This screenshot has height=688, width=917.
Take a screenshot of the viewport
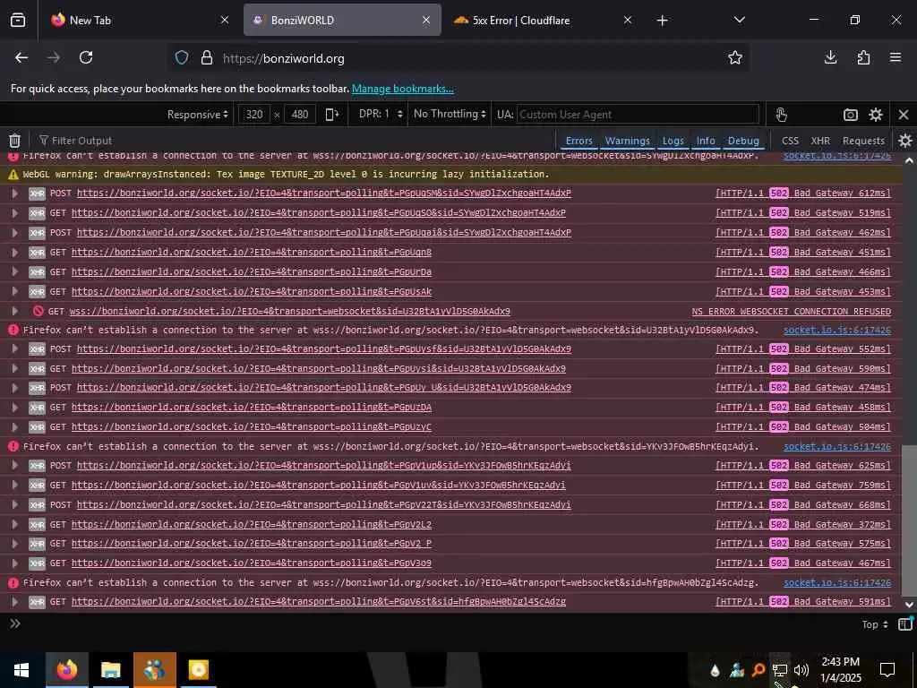851,115
